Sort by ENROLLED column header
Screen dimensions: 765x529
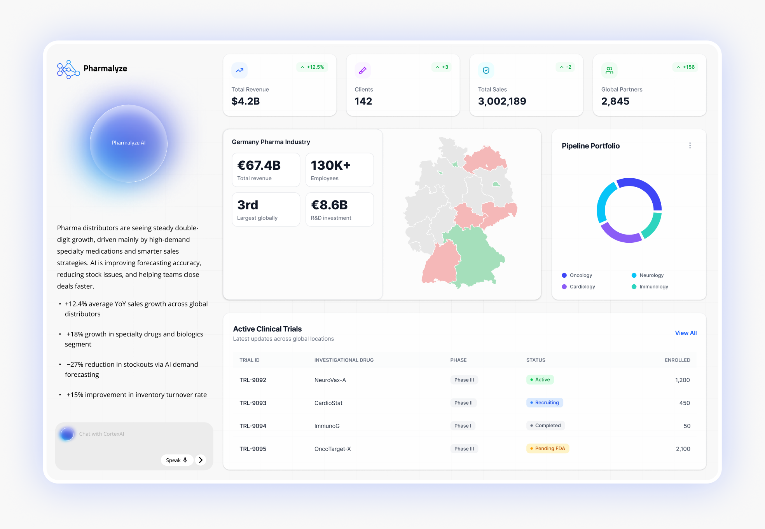(678, 360)
